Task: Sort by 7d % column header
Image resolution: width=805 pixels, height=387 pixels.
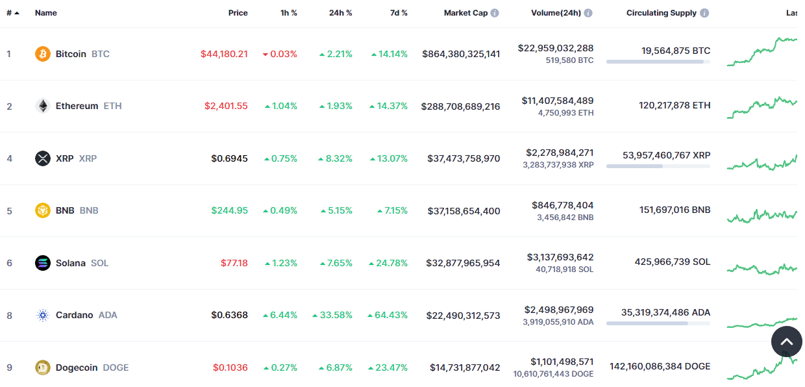Action: [x=399, y=13]
